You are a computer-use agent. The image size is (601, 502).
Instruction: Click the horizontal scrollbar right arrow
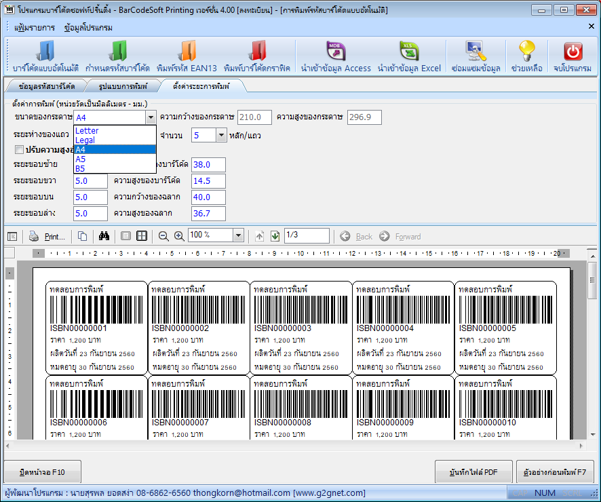tap(581, 446)
